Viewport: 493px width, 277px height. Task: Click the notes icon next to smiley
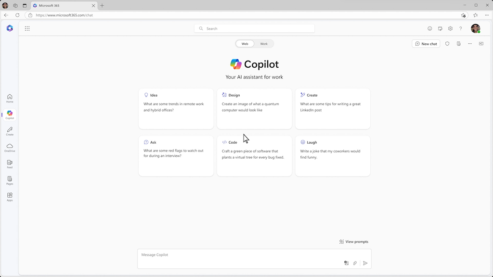tap(440, 28)
